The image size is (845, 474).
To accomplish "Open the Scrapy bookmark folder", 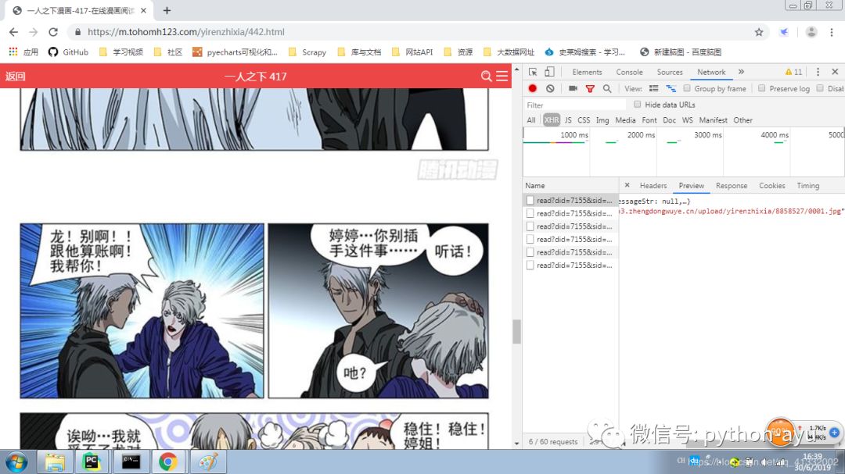I will [307, 52].
